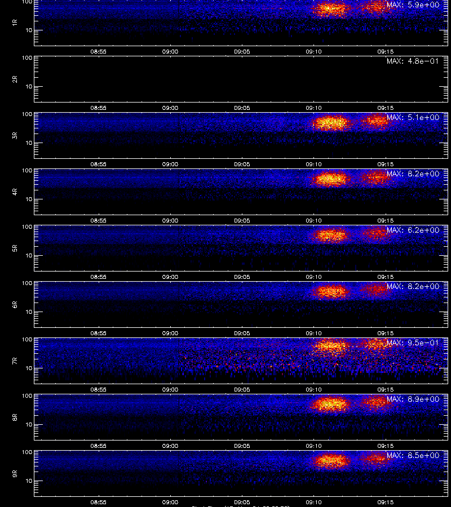
Task: Click the 09:15 time label beneath the 5R panel
Action: (x=386, y=277)
